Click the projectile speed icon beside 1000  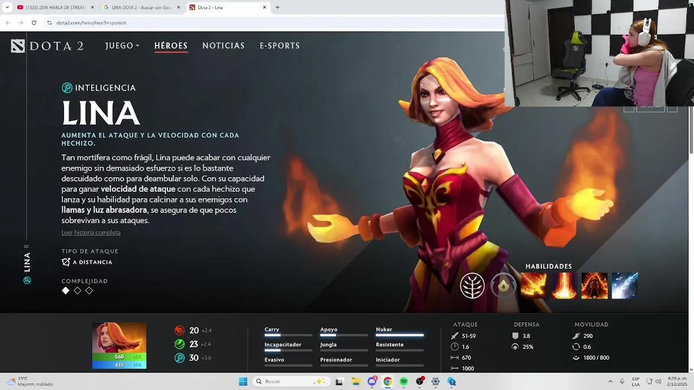[455, 368]
